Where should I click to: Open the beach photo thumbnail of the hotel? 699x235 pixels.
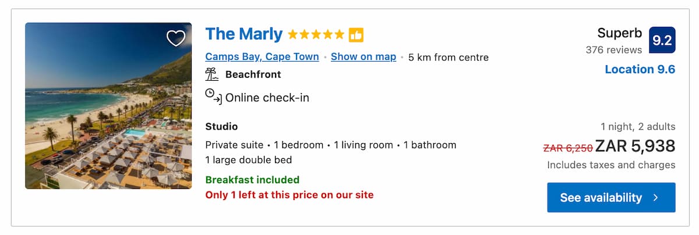tap(108, 106)
